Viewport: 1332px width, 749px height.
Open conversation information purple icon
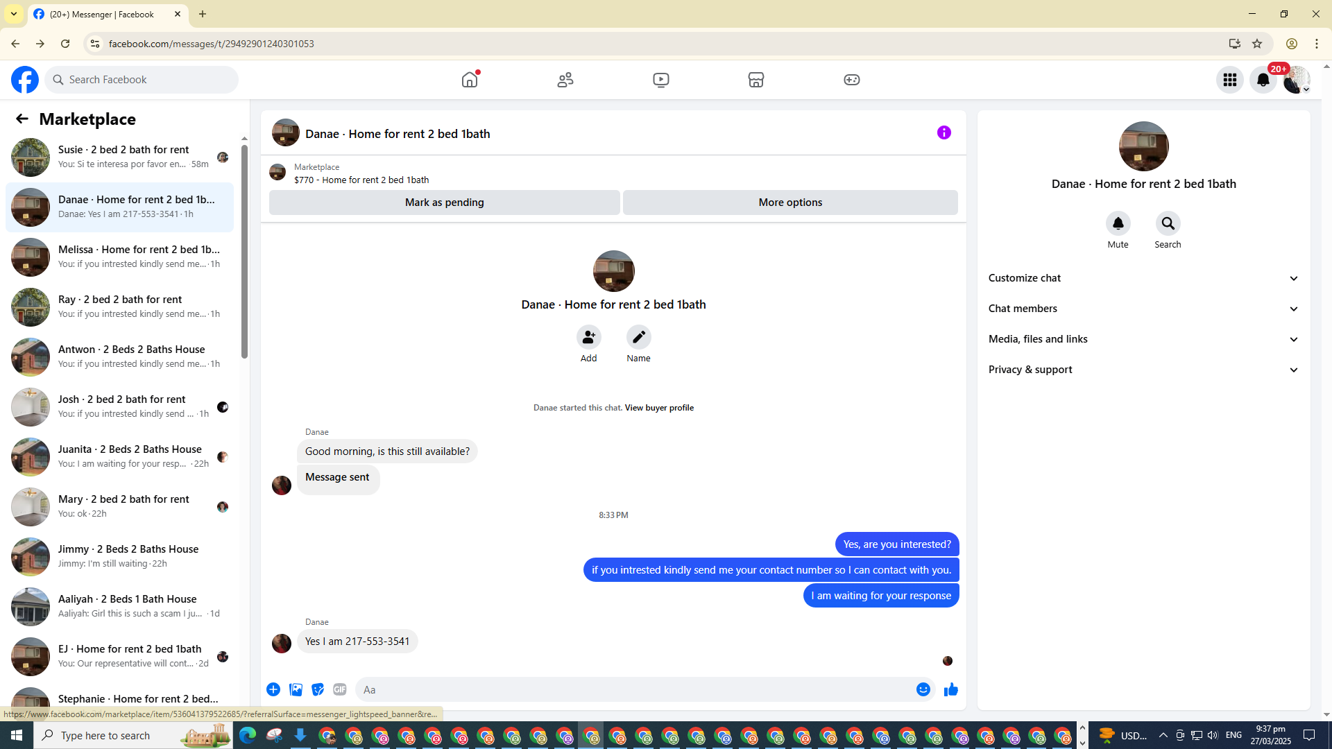pyautogui.click(x=944, y=132)
